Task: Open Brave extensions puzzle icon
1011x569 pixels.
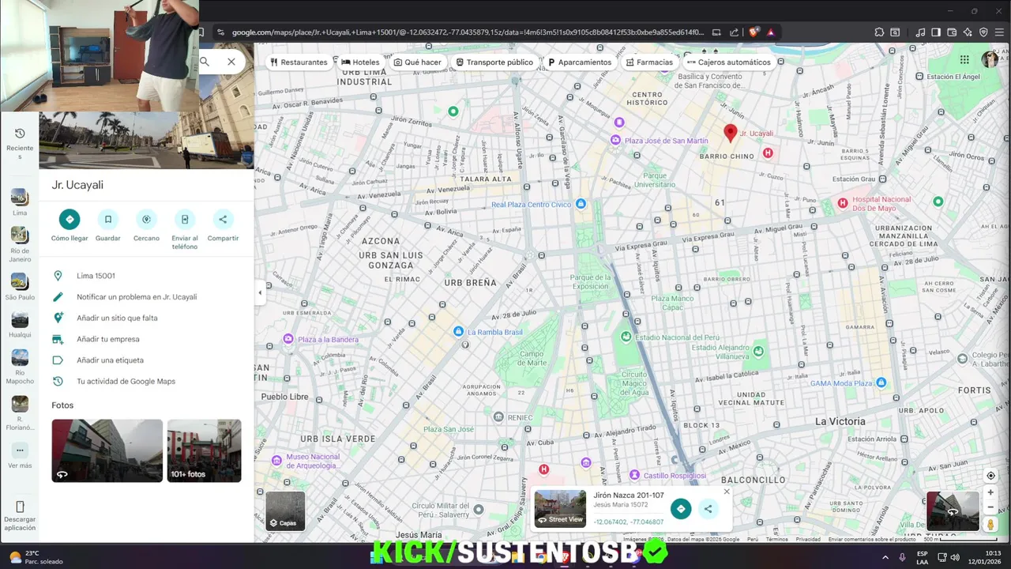Action: 879,32
